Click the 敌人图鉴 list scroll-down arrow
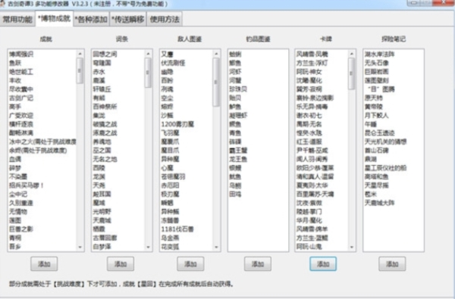 (216, 247)
